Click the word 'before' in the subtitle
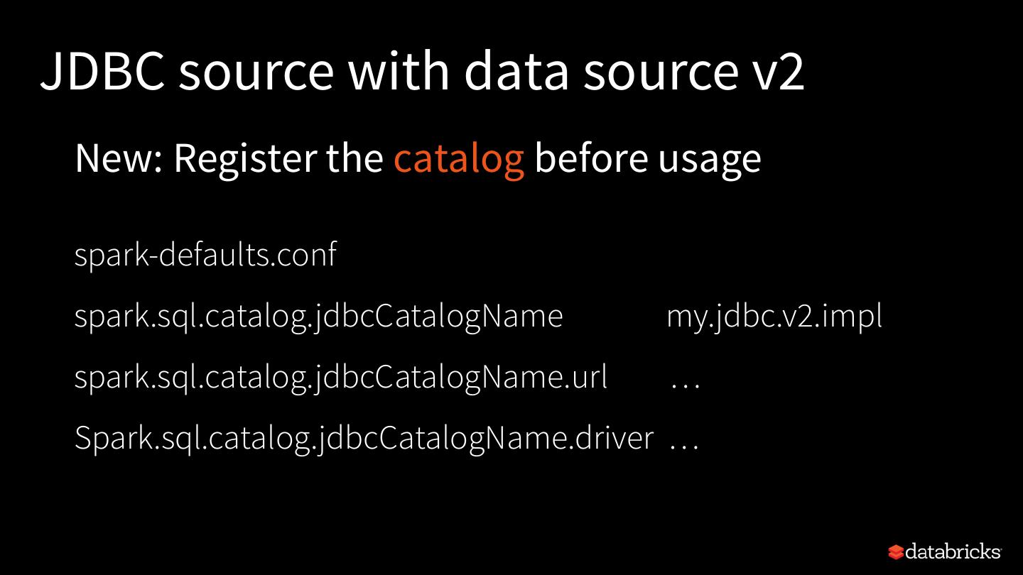The width and height of the screenshot is (1023, 575). 590,158
